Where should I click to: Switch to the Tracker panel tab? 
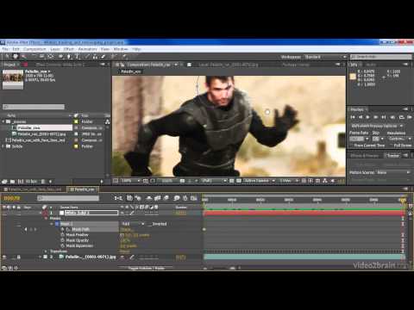point(393,155)
